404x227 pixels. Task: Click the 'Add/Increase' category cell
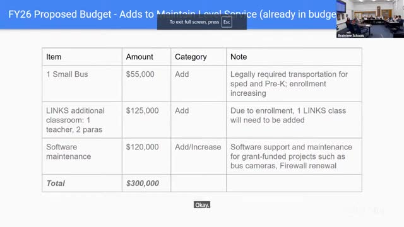coord(198,156)
